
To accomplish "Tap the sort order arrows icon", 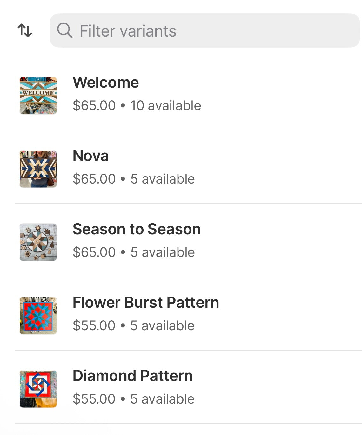I will tap(25, 30).
